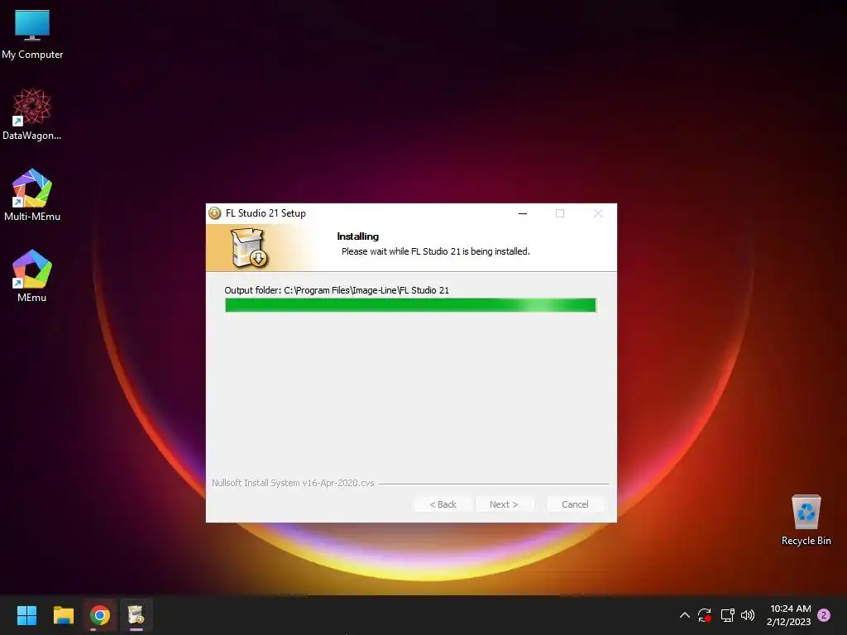The image size is (847, 635).
Task: Click the Next > button
Action: pyautogui.click(x=504, y=504)
